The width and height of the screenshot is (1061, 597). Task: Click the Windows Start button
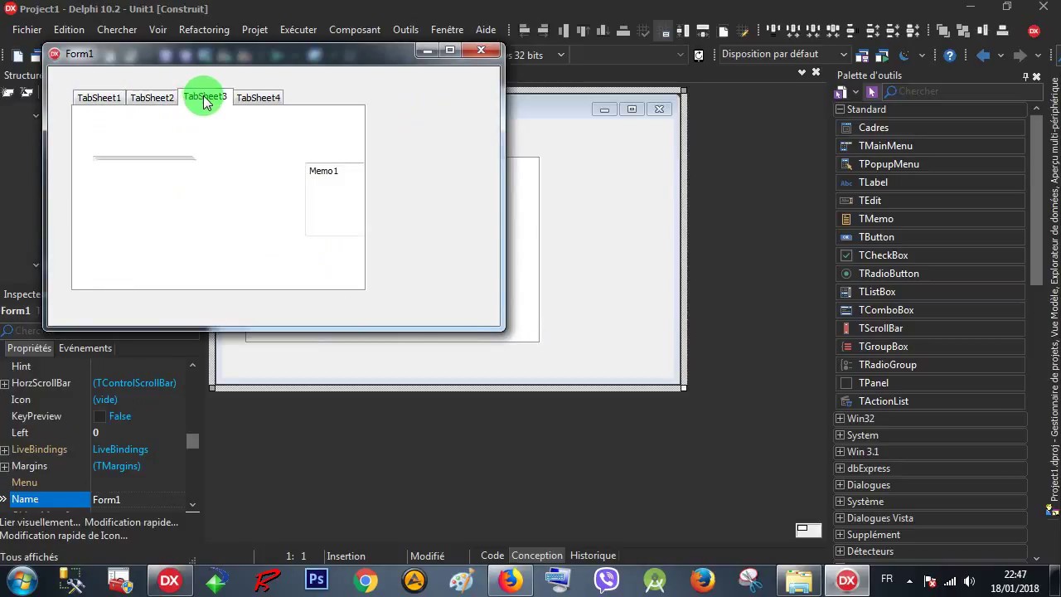click(22, 580)
